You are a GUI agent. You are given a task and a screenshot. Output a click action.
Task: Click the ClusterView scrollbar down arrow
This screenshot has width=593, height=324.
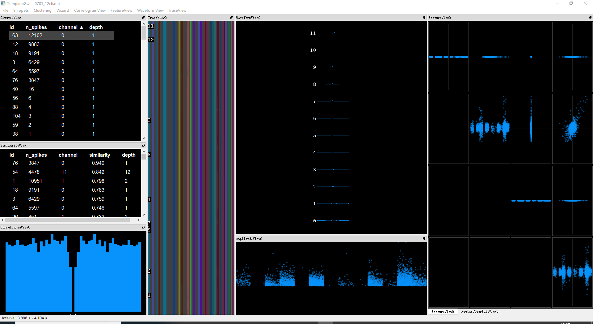(144, 138)
